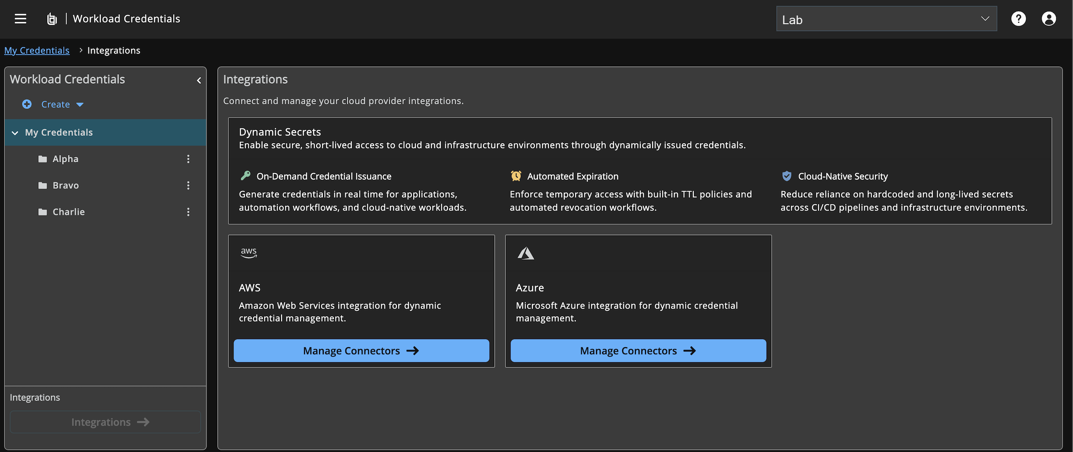Click the Create label in sidebar
This screenshot has height=452, width=1073.
56,104
